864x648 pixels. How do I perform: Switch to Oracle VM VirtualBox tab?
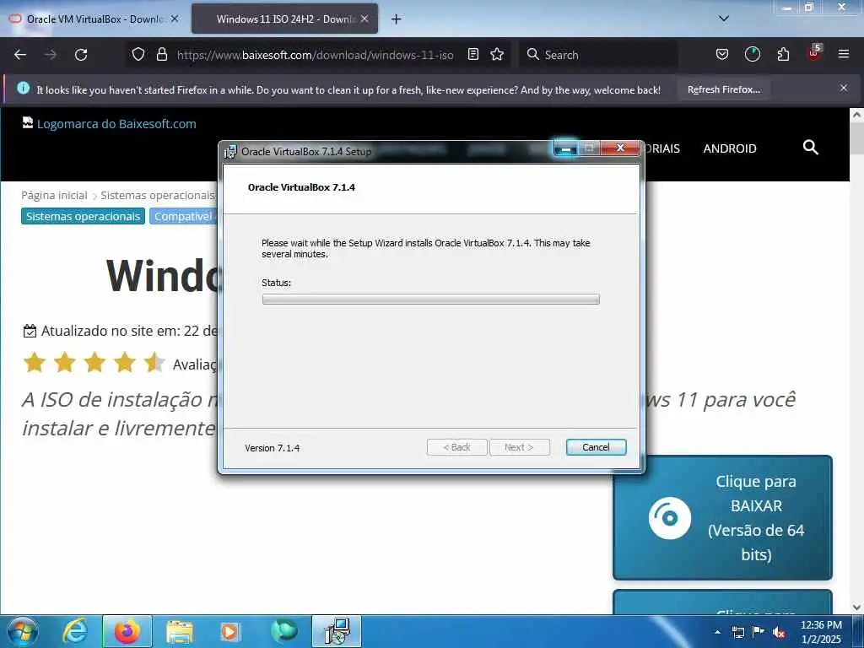[x=94, y=19]
